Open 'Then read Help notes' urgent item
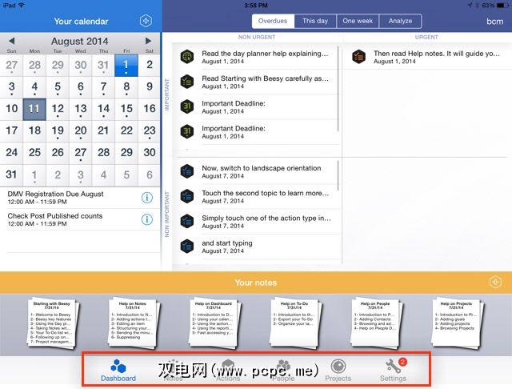512x389 pixels. (429, 57)
